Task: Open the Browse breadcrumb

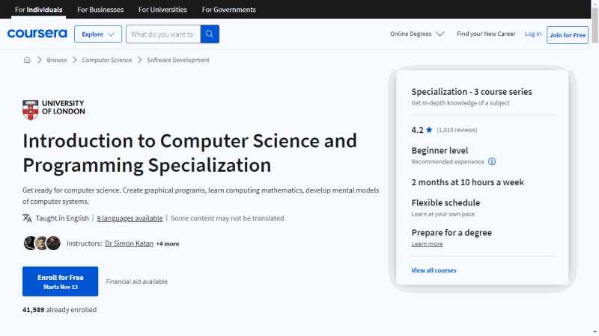Action: point(57,60)
